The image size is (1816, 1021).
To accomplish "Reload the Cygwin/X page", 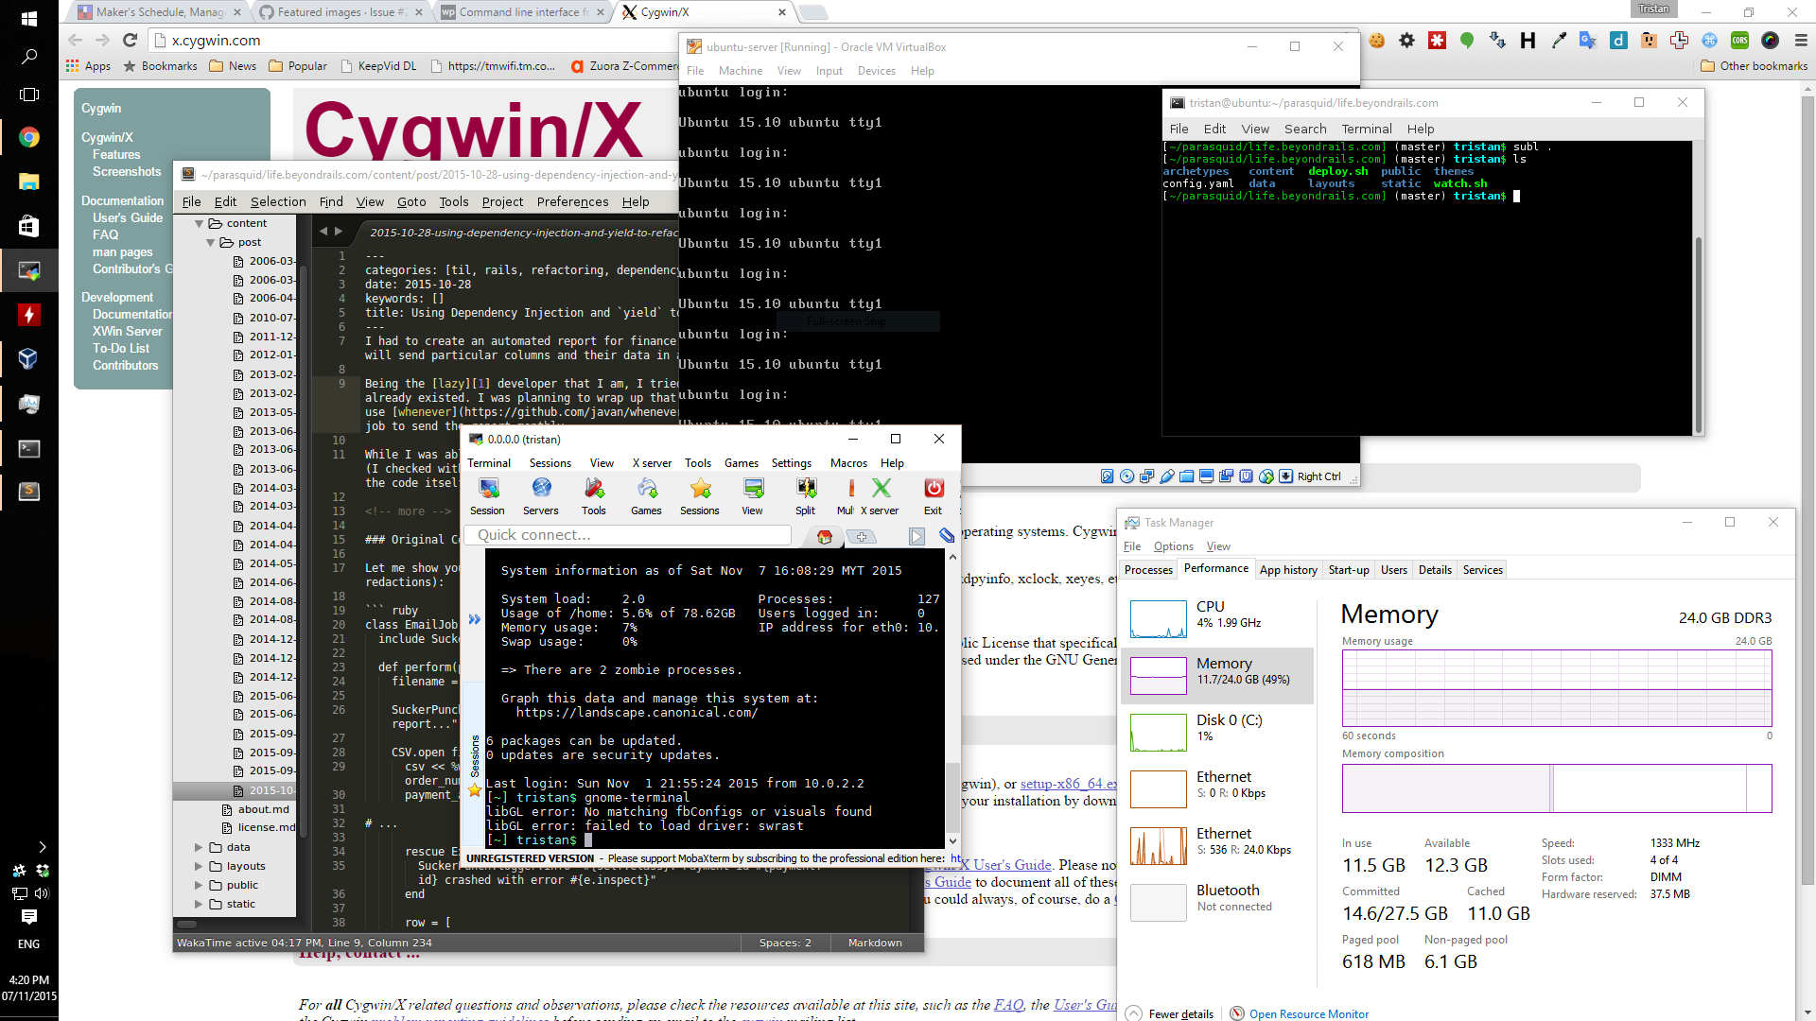I will [131, 40].
